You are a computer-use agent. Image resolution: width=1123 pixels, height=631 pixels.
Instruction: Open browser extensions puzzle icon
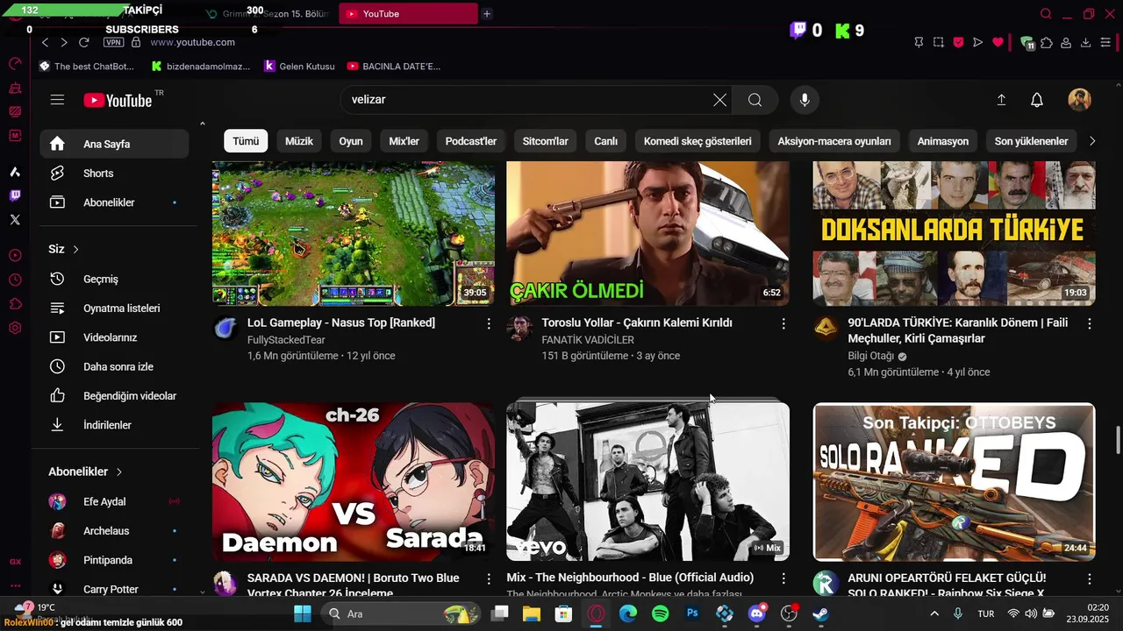tap(1047, 42)
